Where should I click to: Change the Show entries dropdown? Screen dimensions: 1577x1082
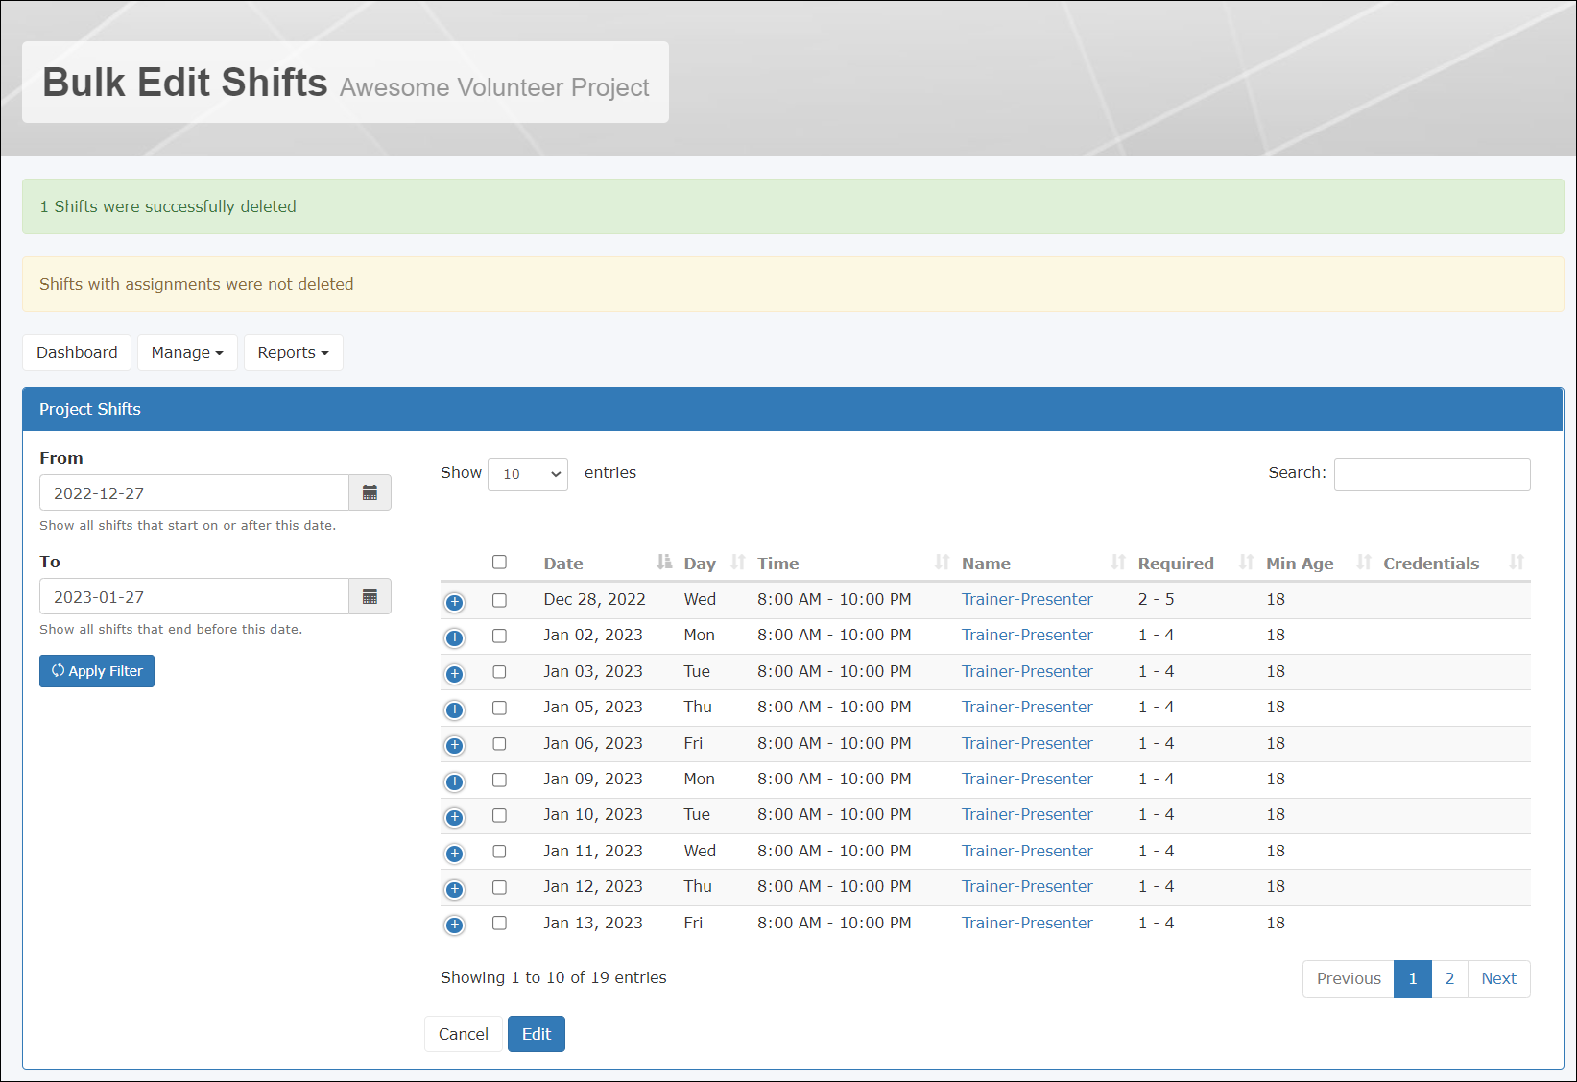pos(527,473)
